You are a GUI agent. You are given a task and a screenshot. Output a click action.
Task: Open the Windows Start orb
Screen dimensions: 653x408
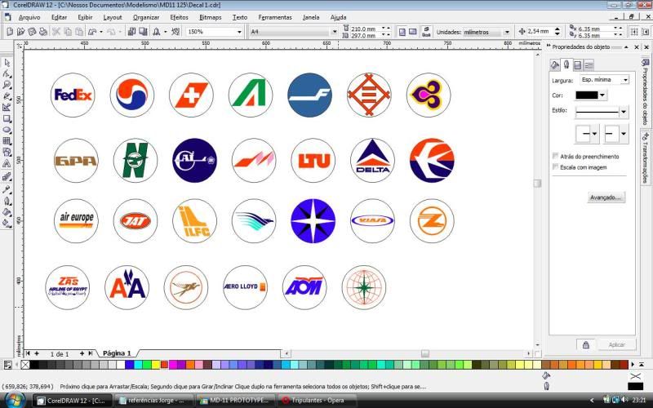(x=15, y=400)
